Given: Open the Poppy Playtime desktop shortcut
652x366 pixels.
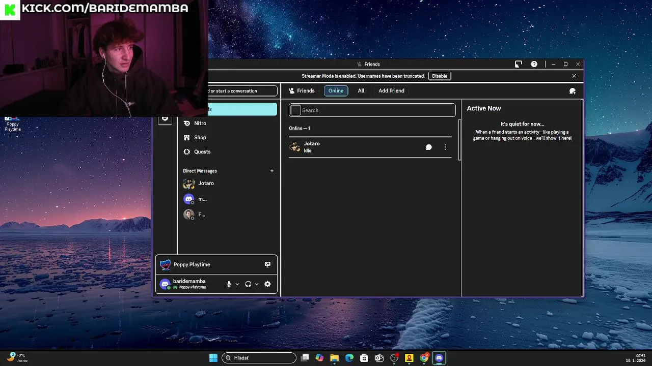Looking at the screenshot, I should click(x=13, y=124).
